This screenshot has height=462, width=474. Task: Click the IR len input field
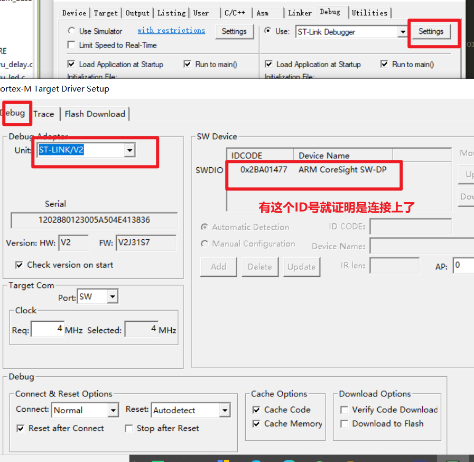pyautogui.click(x=395, y=266)
